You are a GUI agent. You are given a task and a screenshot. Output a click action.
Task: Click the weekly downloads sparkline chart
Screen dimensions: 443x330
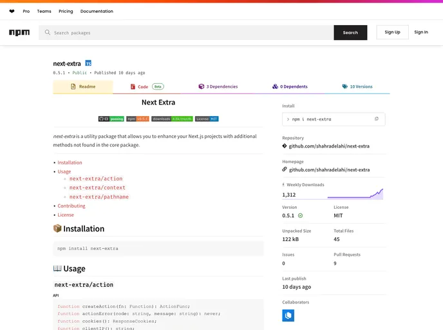click(x=355, y=194)
